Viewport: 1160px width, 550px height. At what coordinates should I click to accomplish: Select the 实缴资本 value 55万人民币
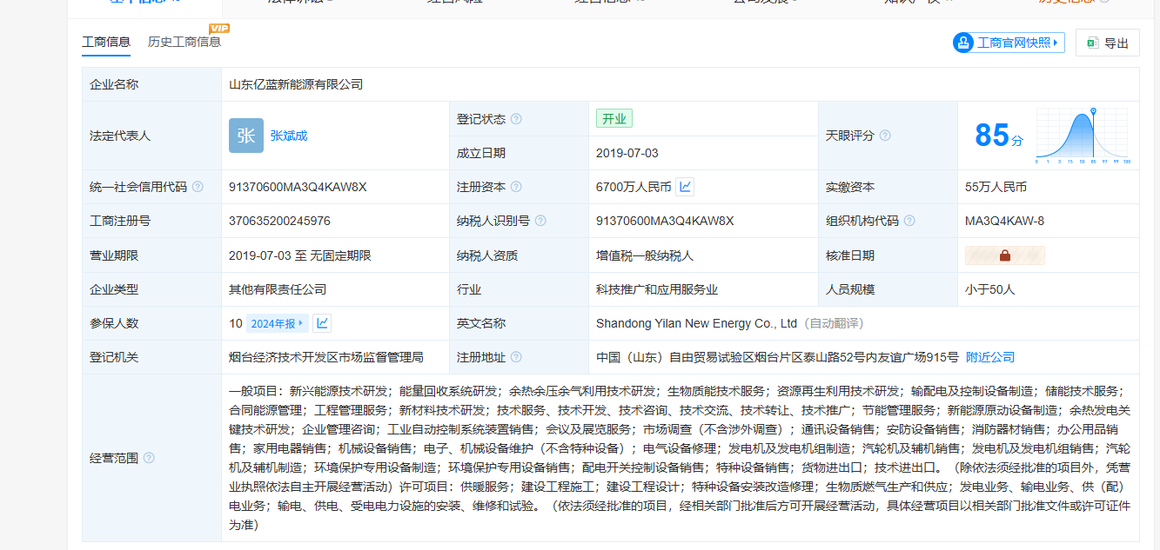pos(996,187)
